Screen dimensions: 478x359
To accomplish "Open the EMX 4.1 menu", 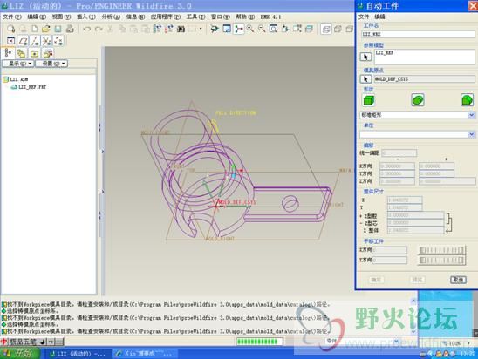I will coord(270,17).
